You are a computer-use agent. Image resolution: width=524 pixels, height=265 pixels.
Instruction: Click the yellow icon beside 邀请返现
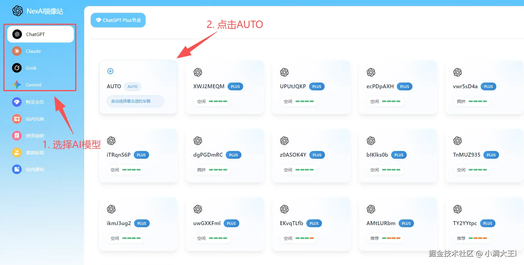point(17,152)
